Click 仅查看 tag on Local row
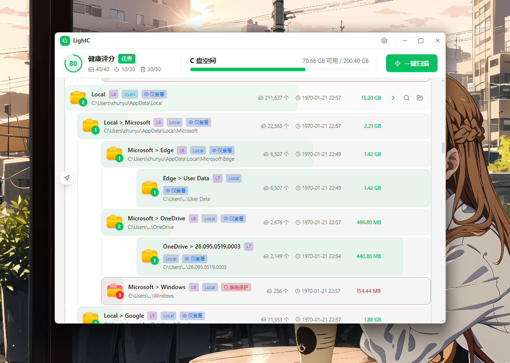This screenshot has width=510, height=363. 154,94
